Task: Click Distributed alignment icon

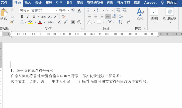Action: click(114, 16)
